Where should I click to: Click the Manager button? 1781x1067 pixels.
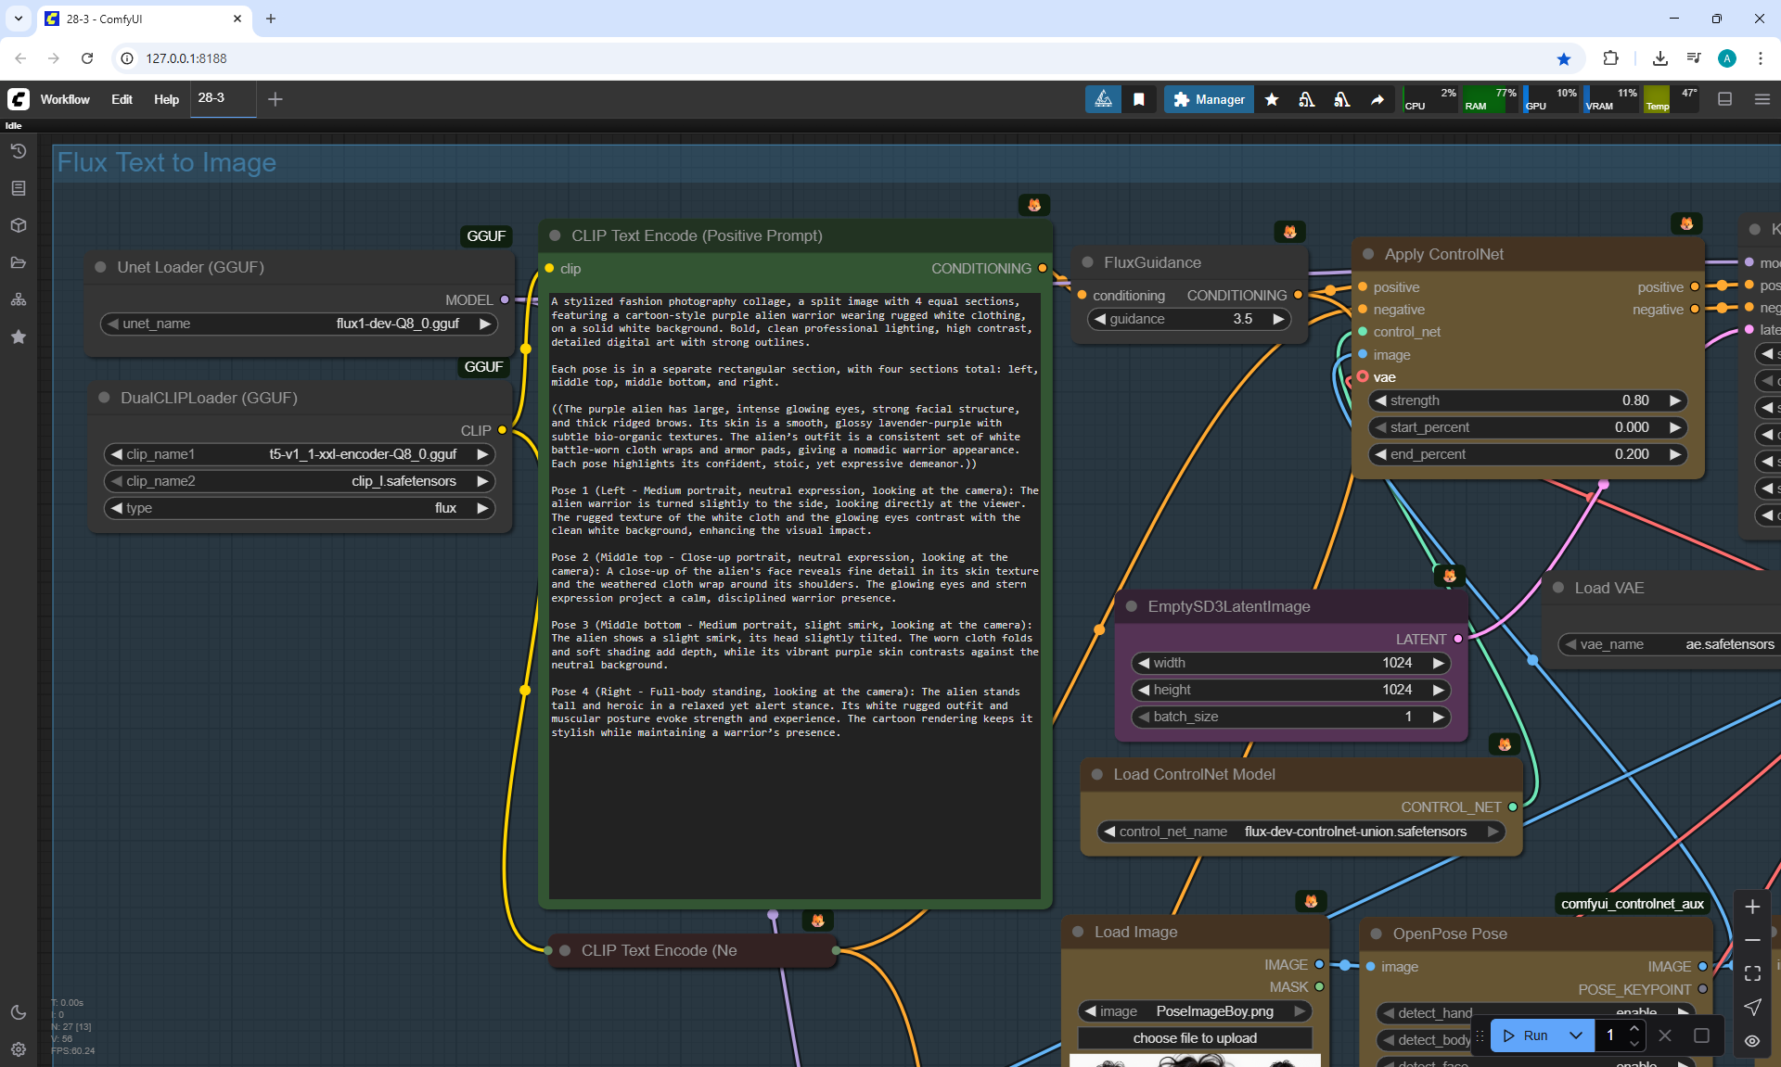click(1209, 99)
